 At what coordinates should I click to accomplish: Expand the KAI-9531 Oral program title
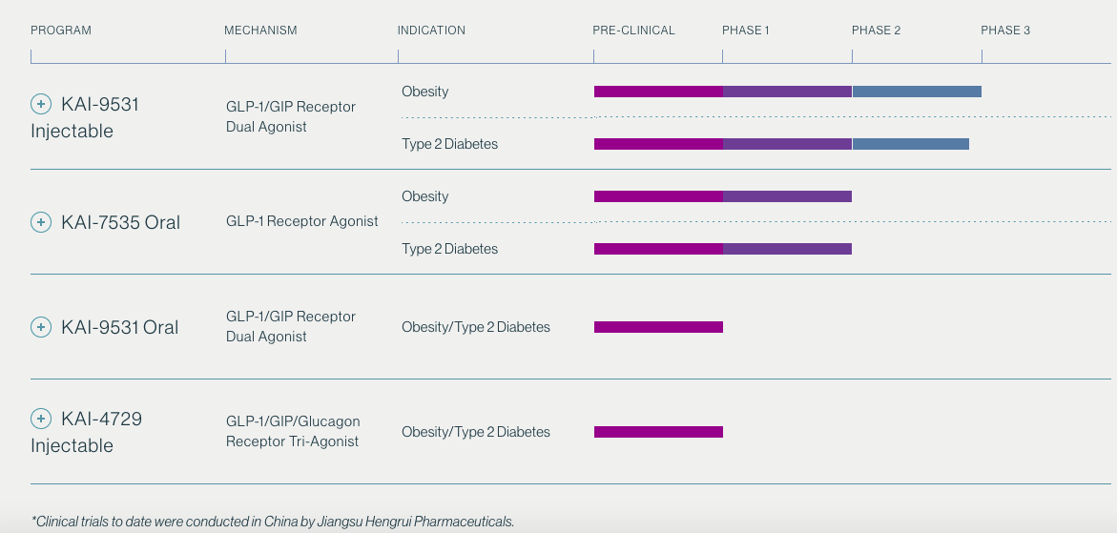pos(119,327)
